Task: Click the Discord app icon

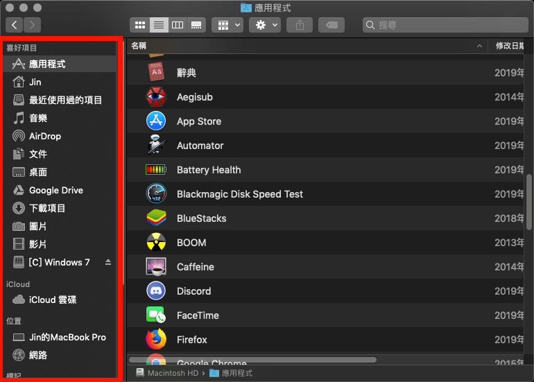Action: click(x=156, y=290)
